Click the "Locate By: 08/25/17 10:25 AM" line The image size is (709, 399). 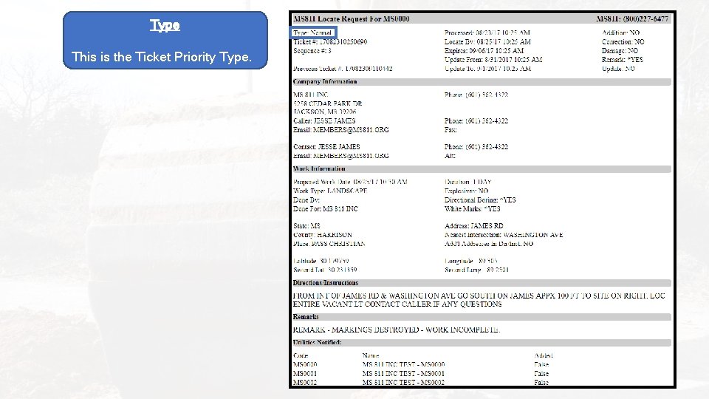coord(487,41)
